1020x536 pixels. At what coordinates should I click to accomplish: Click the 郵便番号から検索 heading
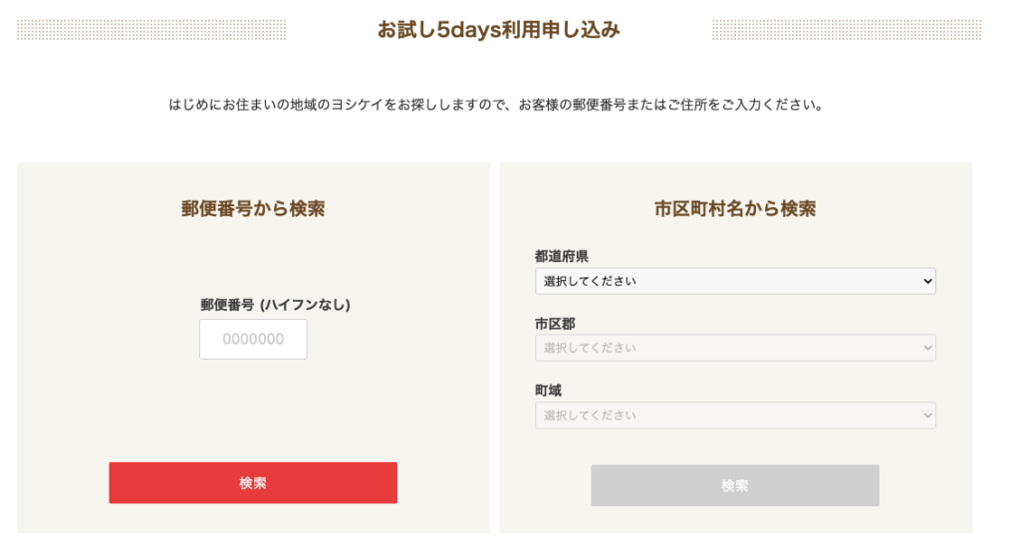click(x=253, y=208)
